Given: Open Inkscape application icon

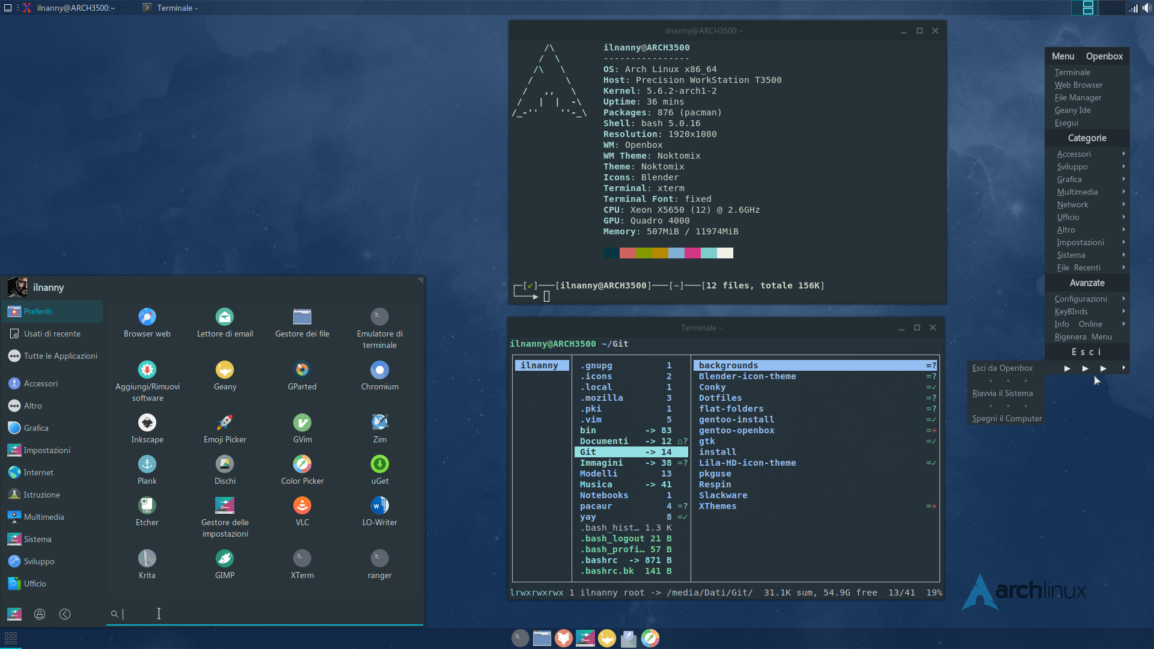Looking at the screenshot, I should click(147, 422).
